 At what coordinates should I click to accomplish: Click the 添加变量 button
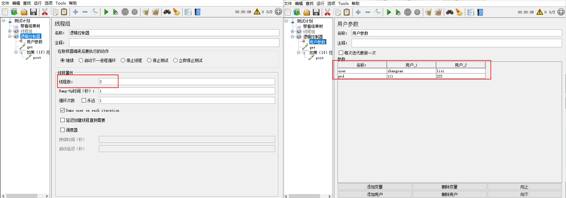[375, 187]
